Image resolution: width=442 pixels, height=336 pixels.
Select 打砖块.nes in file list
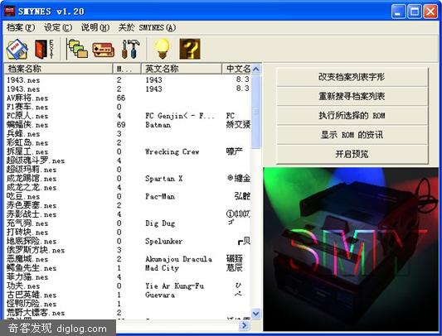click(x=27, y=233)
